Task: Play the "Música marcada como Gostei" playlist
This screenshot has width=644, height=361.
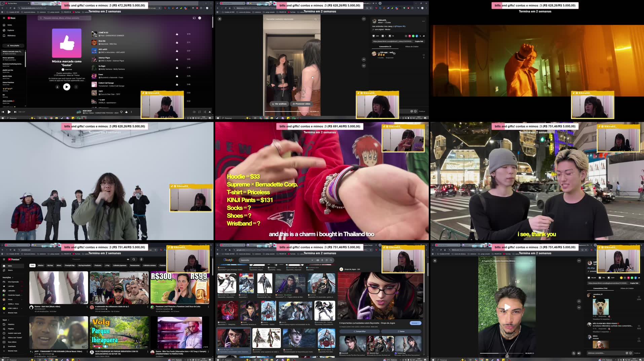Action: point(67,87)
